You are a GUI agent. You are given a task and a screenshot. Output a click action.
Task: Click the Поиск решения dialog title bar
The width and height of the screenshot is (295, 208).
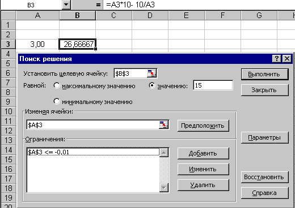pos(145,59)
